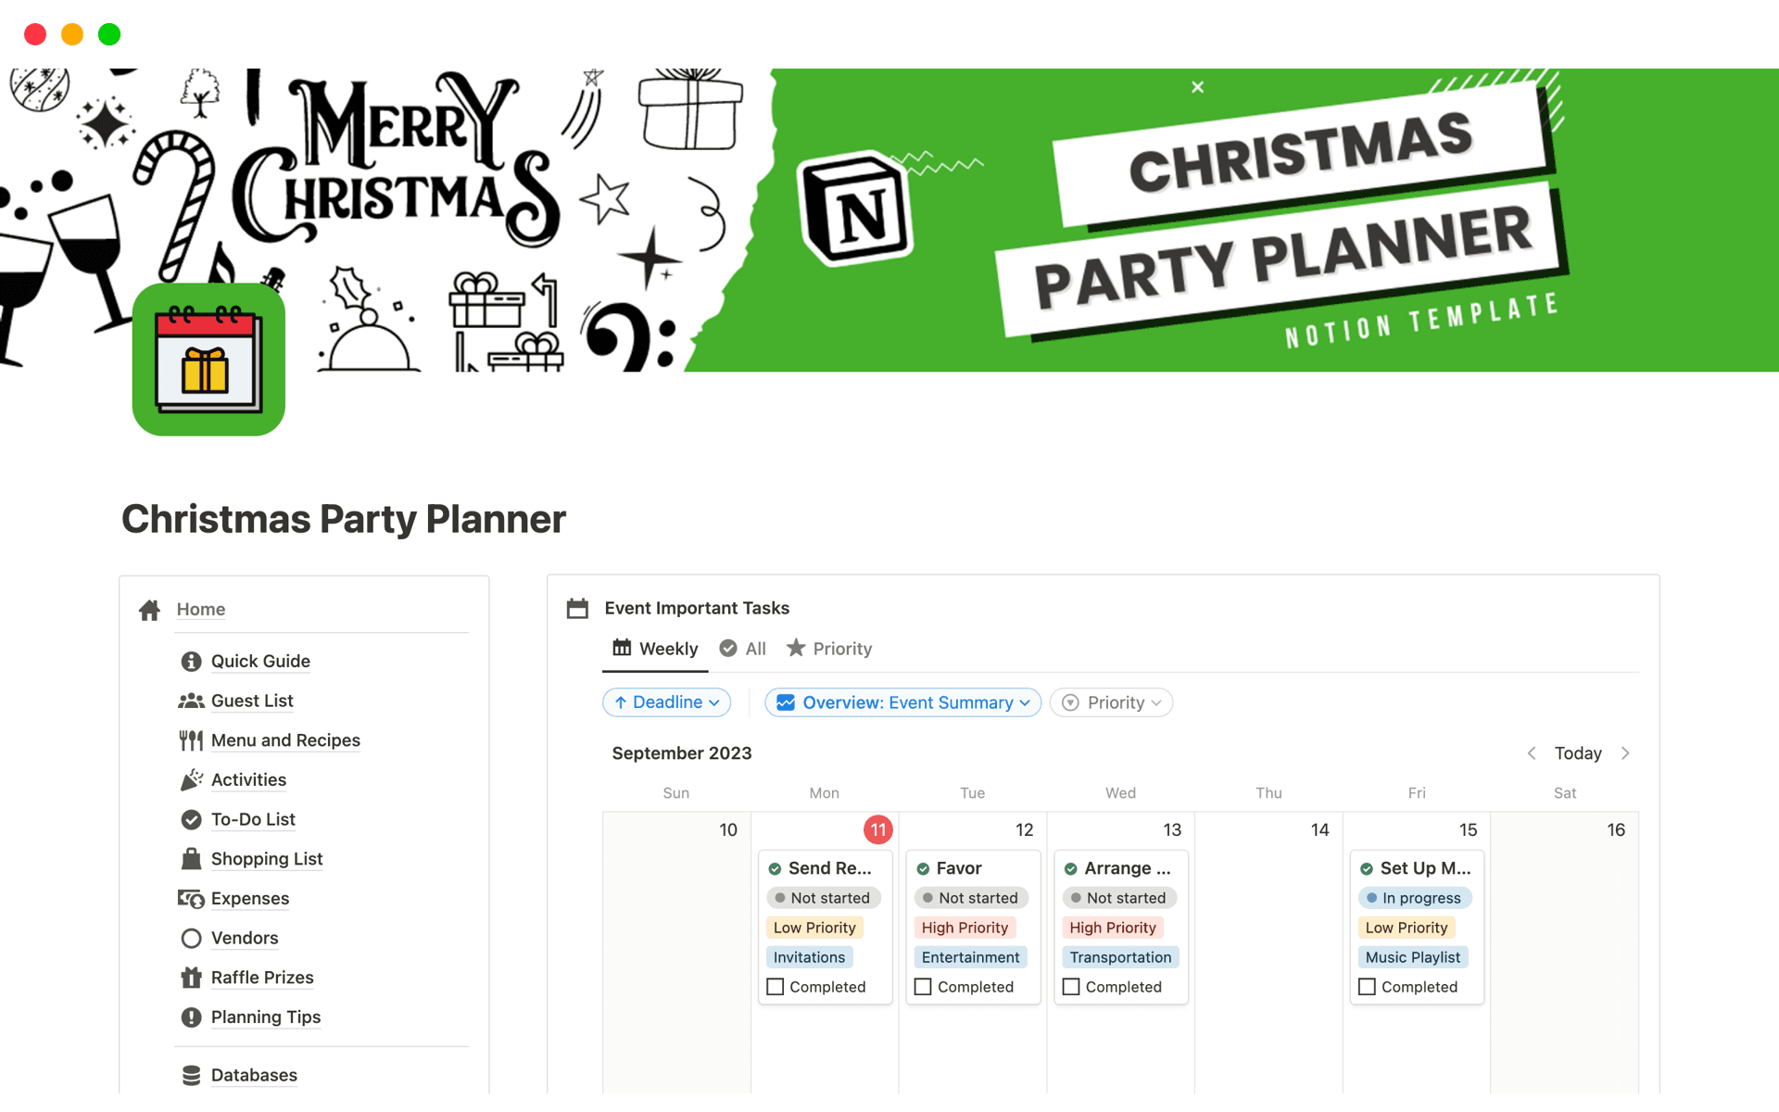This screenshot has width=1779, height=1112.
Task: Open the Priority filter dropdown
Action: pos(1110,701)
